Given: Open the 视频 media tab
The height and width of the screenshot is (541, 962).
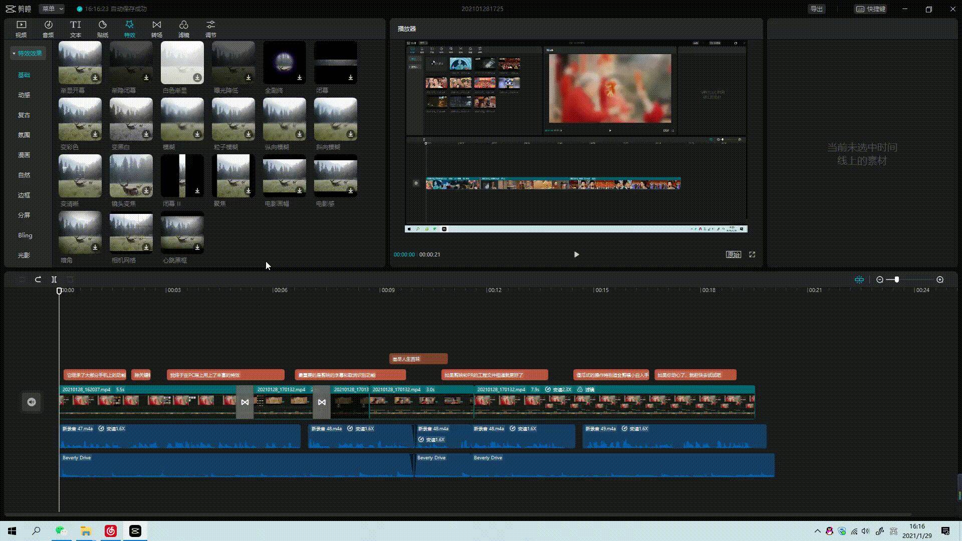Looking at the screenshot, I should [x=21, y=29].
